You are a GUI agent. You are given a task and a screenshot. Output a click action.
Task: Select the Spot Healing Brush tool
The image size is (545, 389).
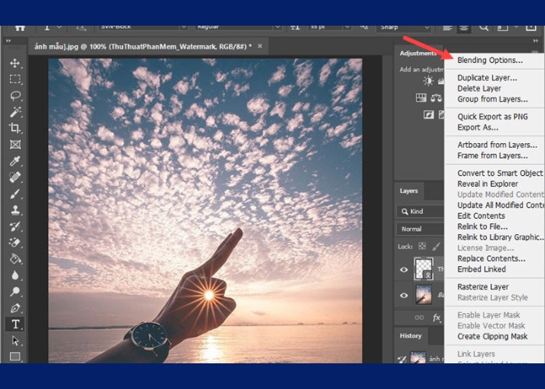pyautogui.click(x=15, y=177)
